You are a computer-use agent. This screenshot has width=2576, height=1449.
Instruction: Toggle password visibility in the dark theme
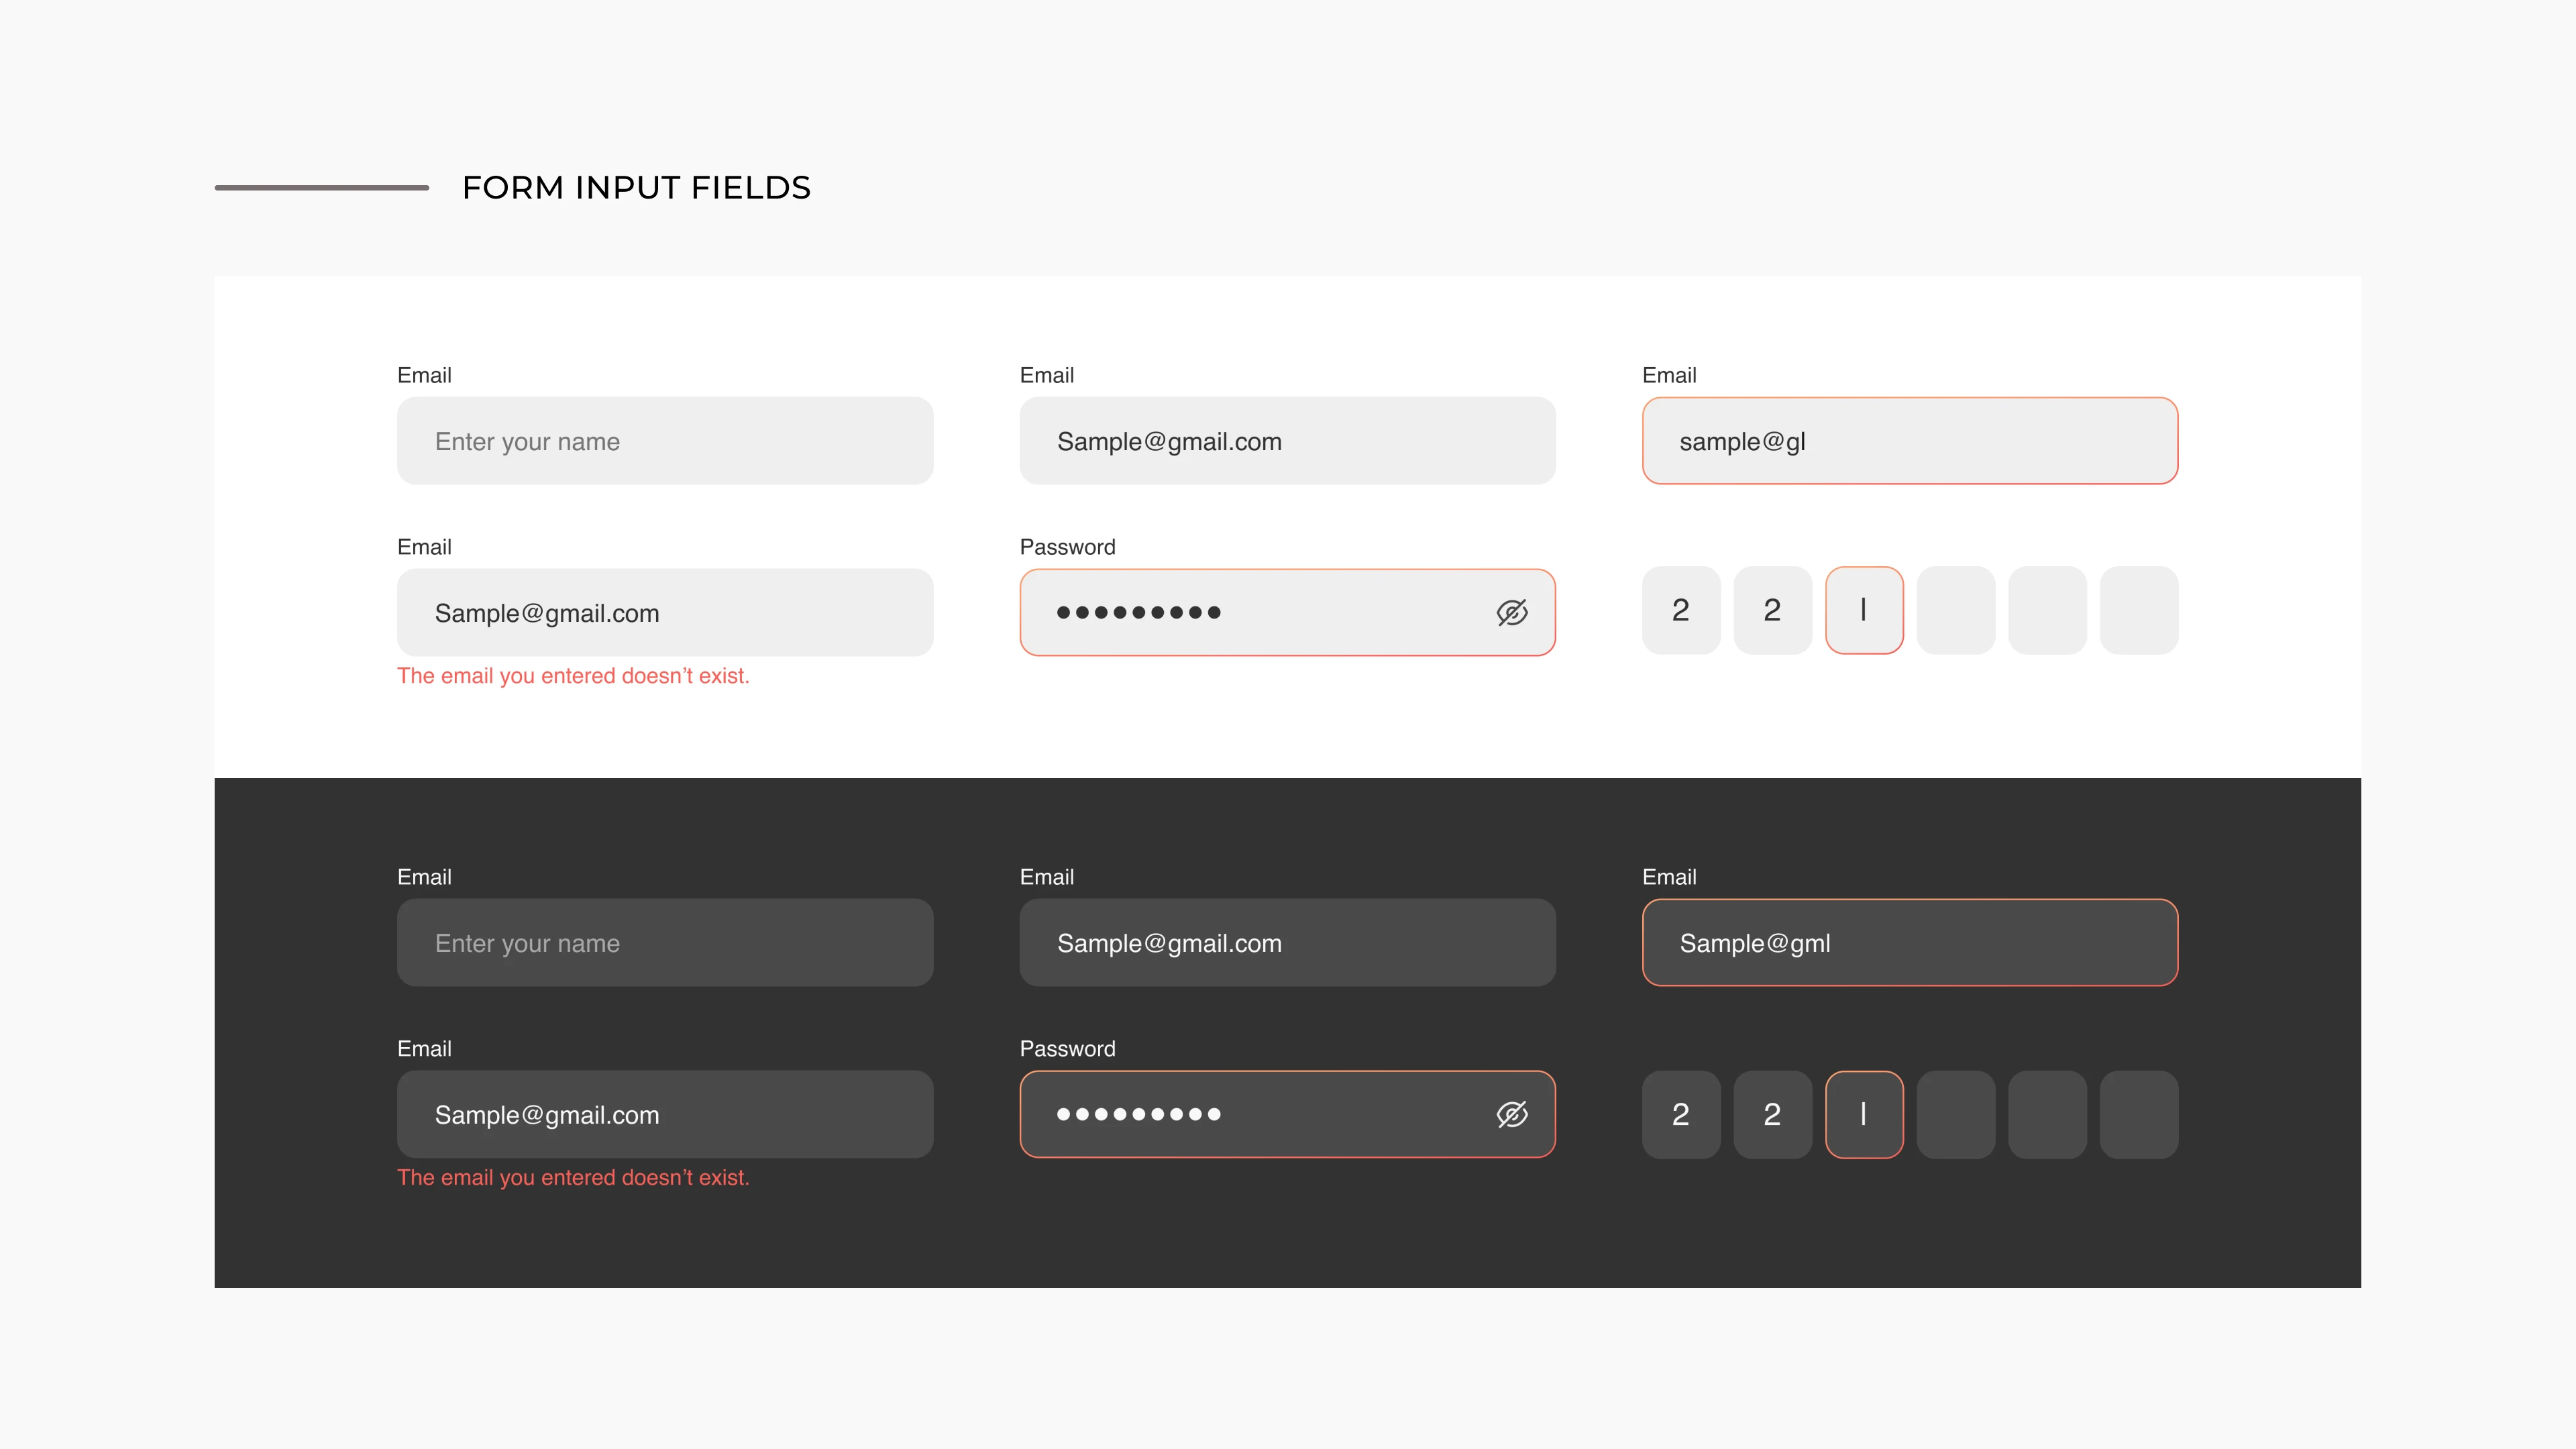click(1511, 1114)
